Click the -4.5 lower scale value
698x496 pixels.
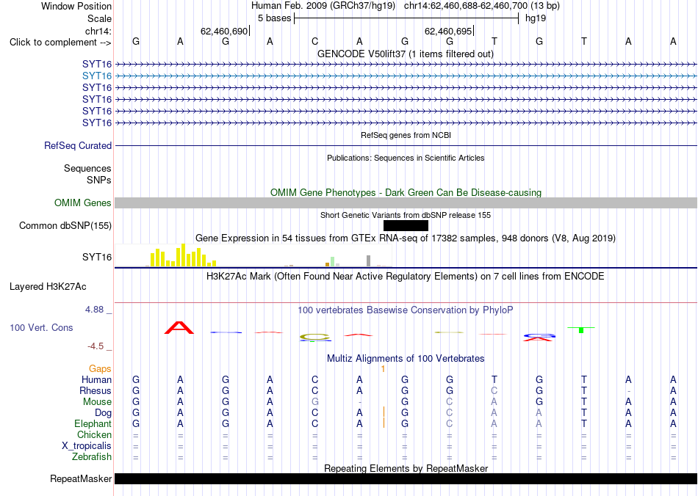(95, 346)
